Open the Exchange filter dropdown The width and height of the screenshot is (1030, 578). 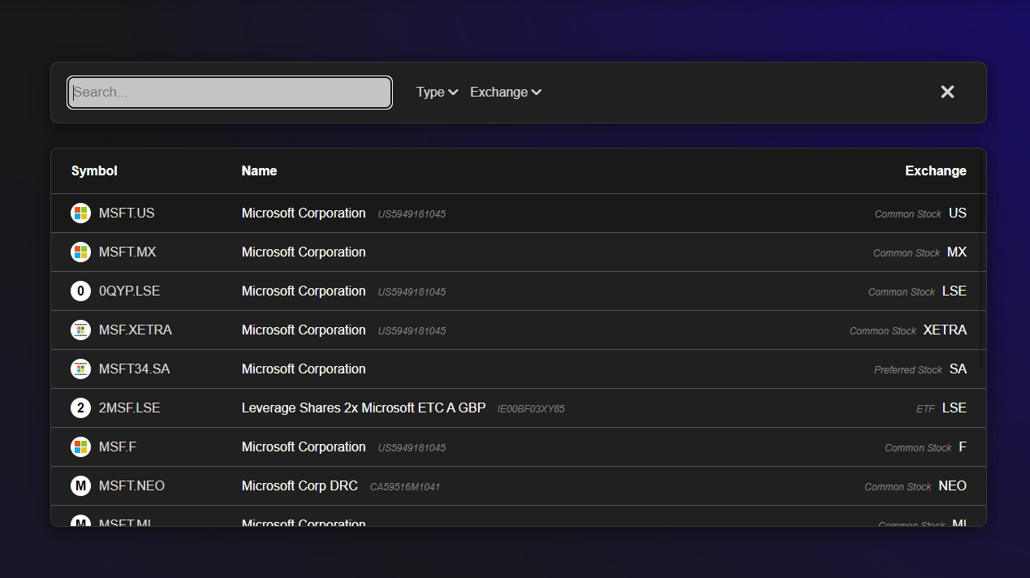[x=506, y=92]
